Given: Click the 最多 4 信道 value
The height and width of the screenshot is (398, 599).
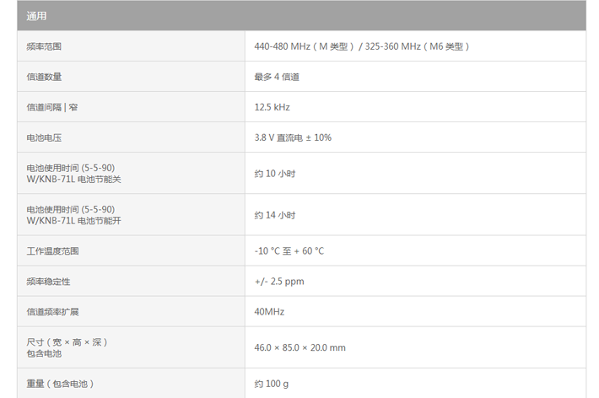Looking at the screenshot, I should tap(277, 77).
